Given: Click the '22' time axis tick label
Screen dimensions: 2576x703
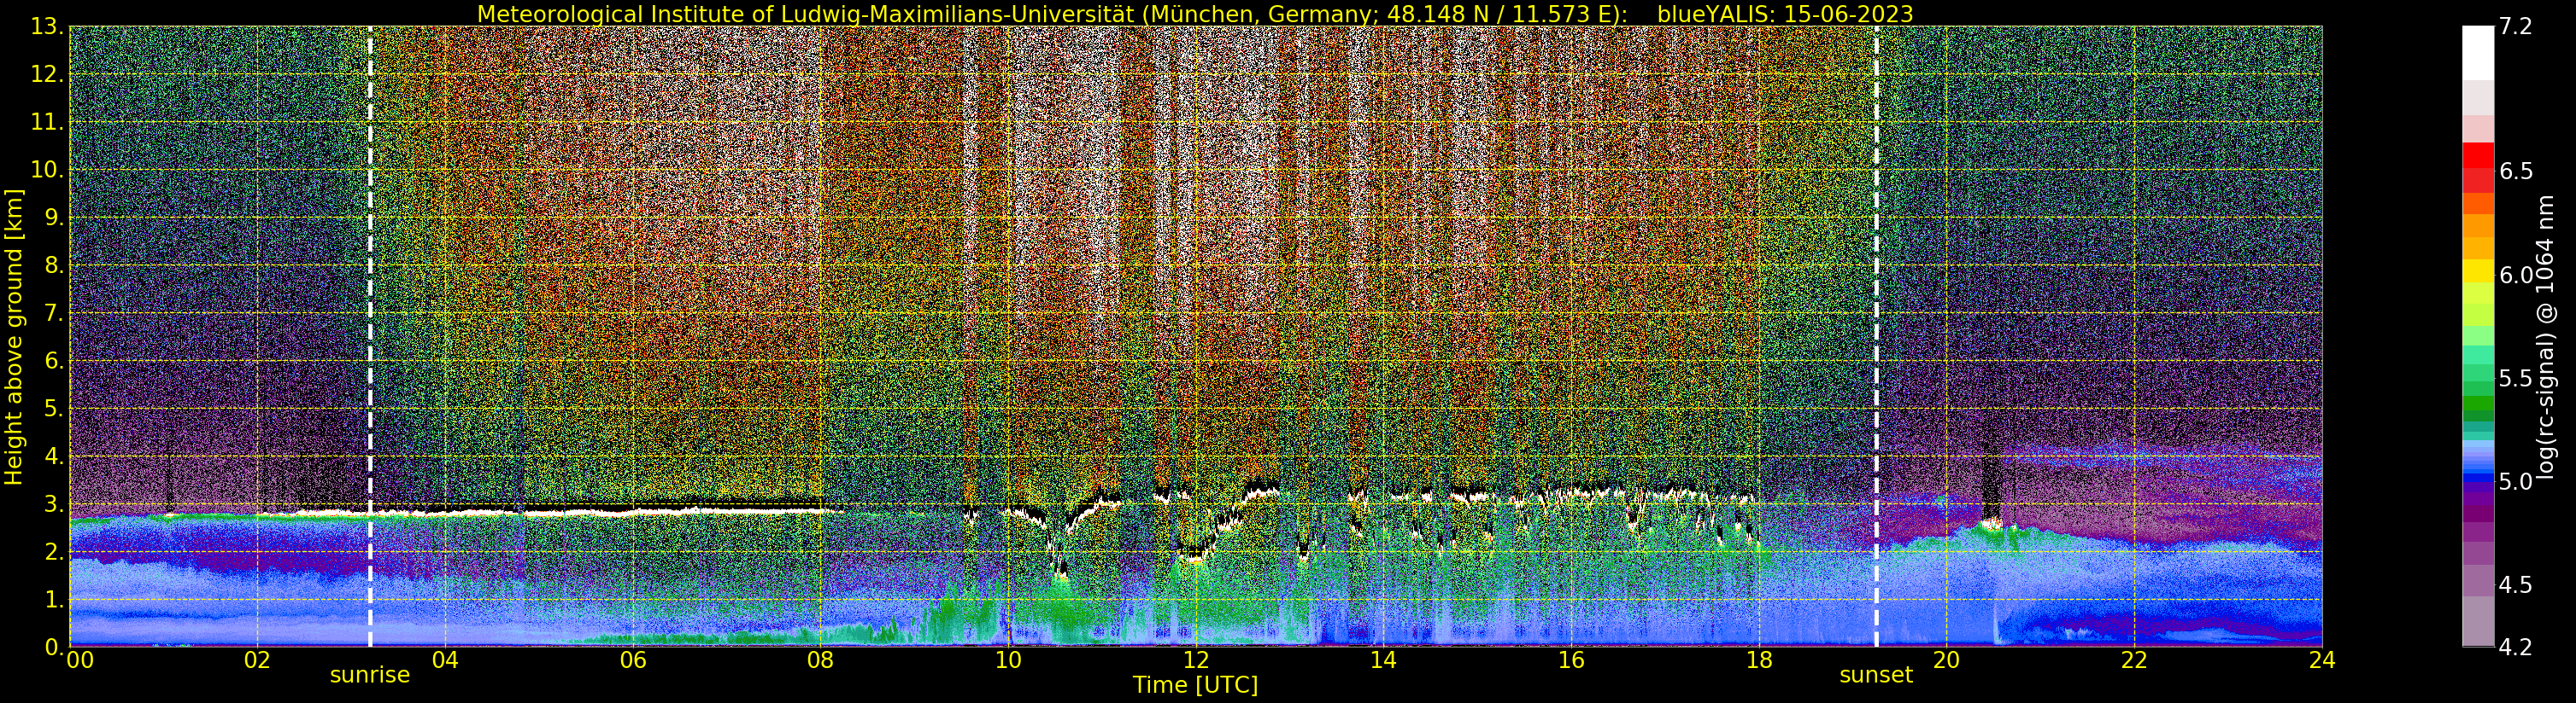Looking at the screenshot, I should click(2134, 660).
